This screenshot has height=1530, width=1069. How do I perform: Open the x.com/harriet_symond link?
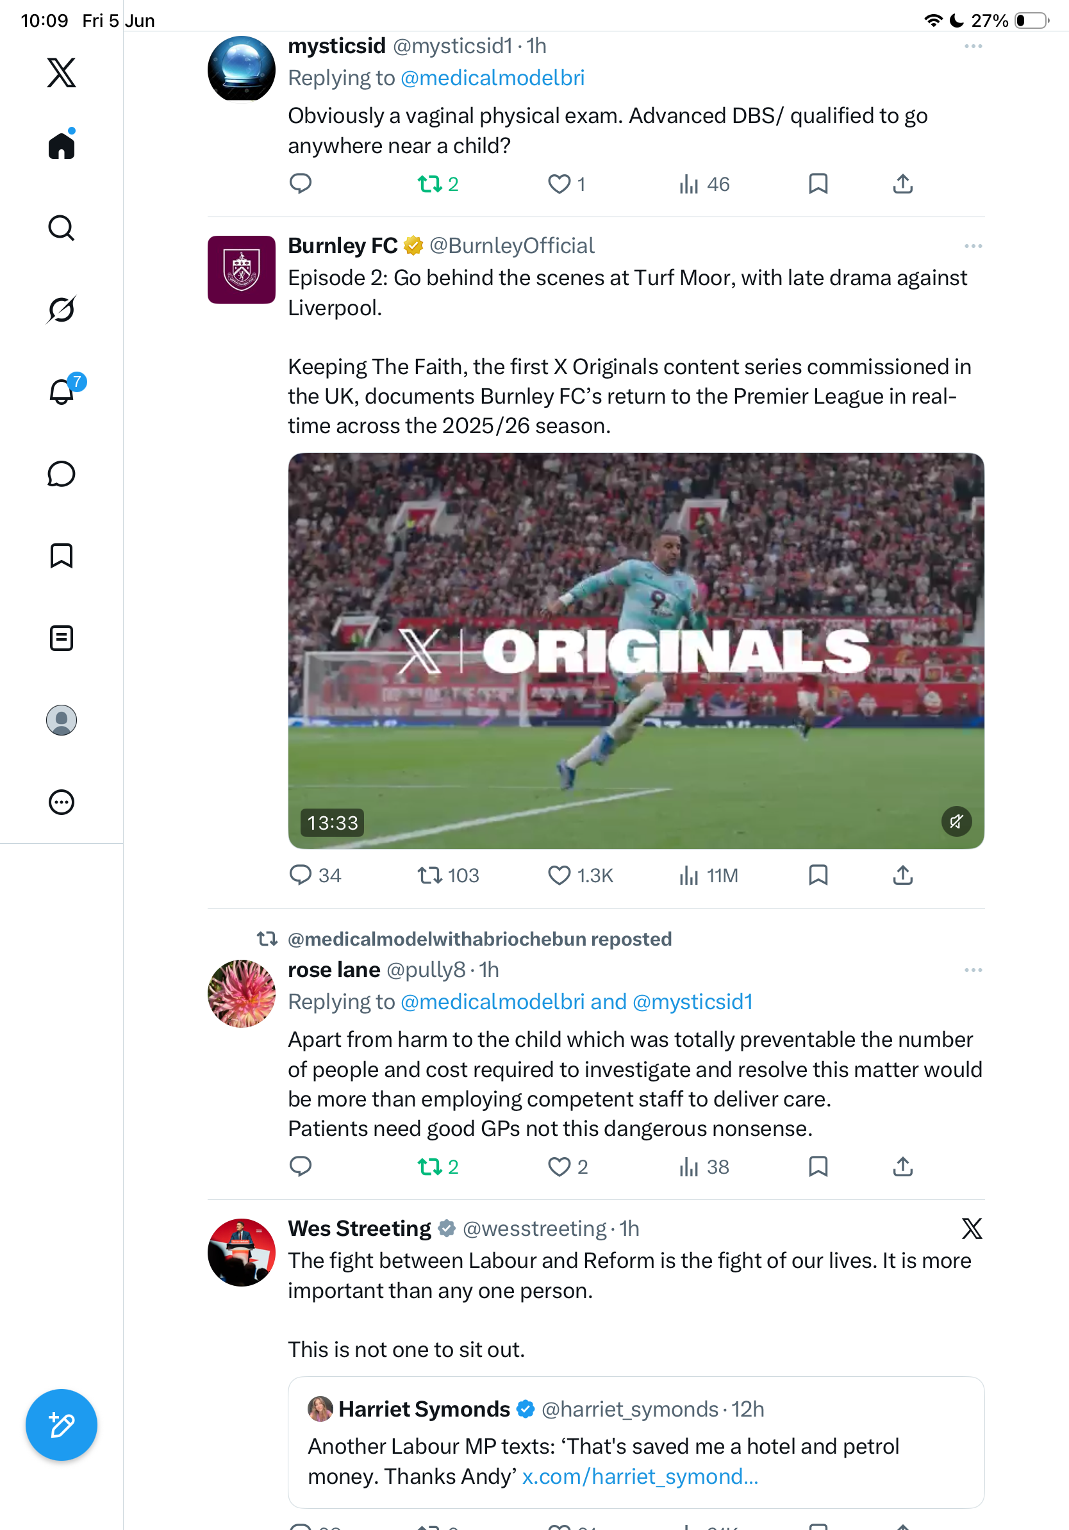click(640, 1477)
